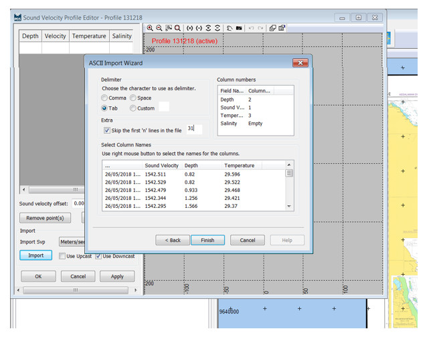The image size is (427, 337).
Task: Enable the Use Upcast checkbox
Action: [x=62, y=256]
